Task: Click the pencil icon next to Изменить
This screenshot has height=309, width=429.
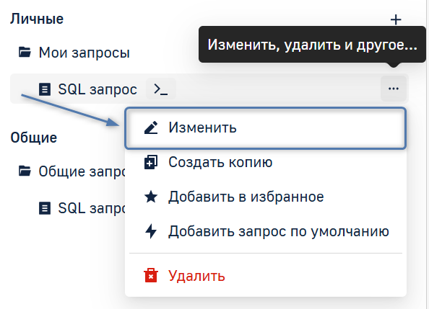Action: (x=151, y=127)
